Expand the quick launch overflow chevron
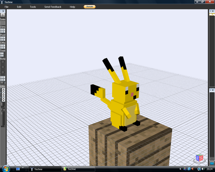215x172 pixels. tap(23, 167)
